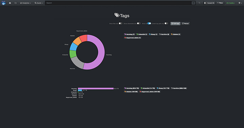
Task: Click the #archive label below the donut
Action: pos(73,69)
